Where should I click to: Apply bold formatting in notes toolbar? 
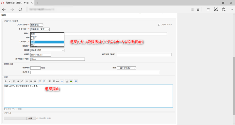pos(6,81)
